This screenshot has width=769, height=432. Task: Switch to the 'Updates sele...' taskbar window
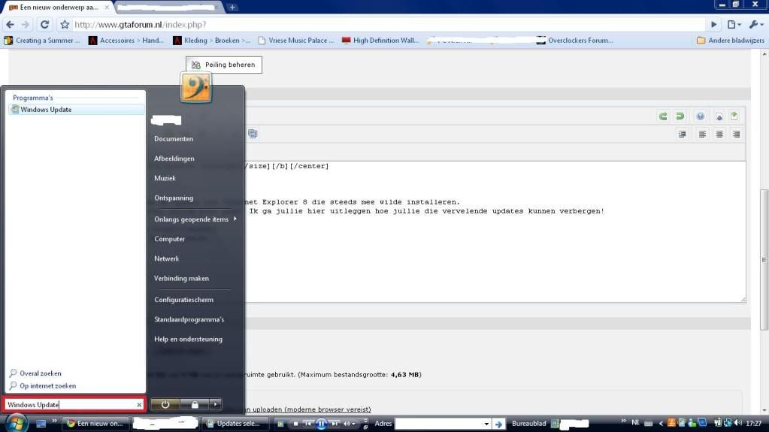tap(236, 424)
